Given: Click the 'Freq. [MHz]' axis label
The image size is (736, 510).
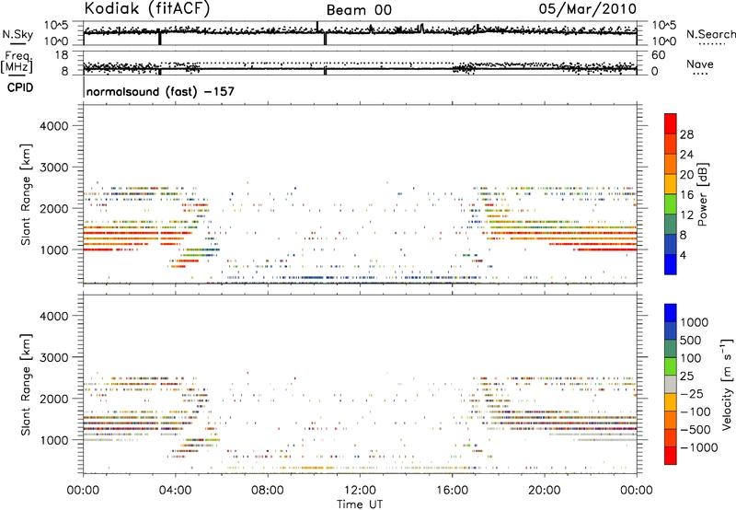Looking at the screenshot, I should (x=17, y=63).
